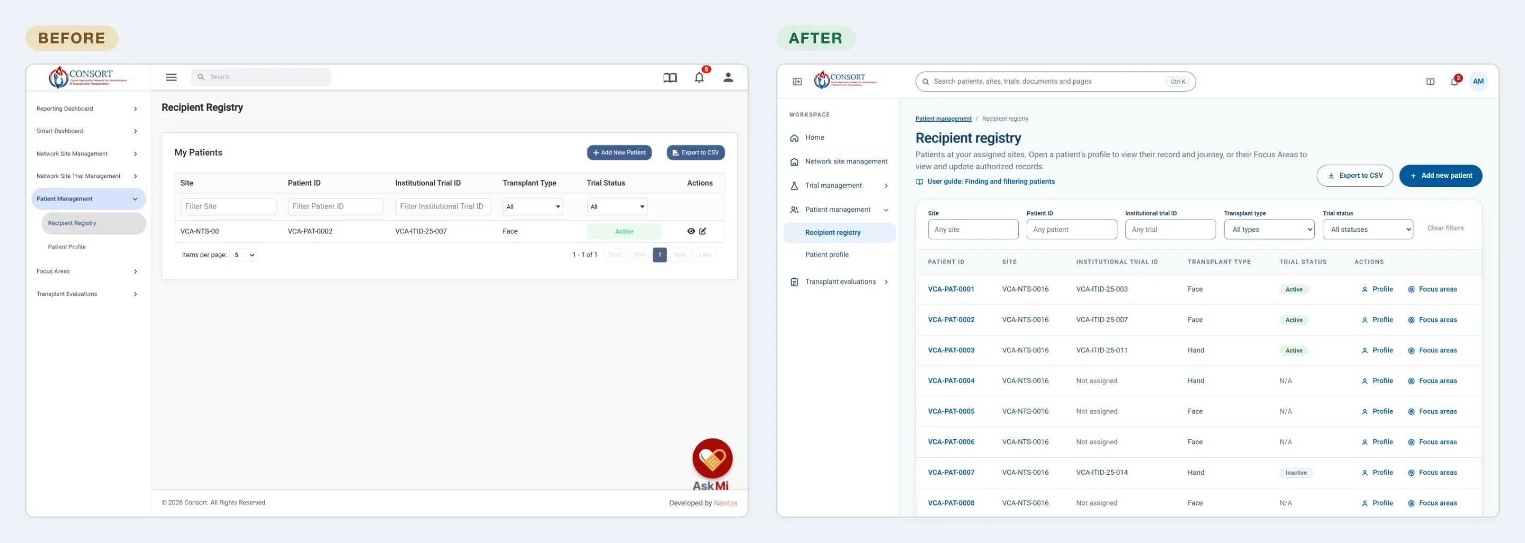Click the Clear filters link

[x=1445, y=228]
